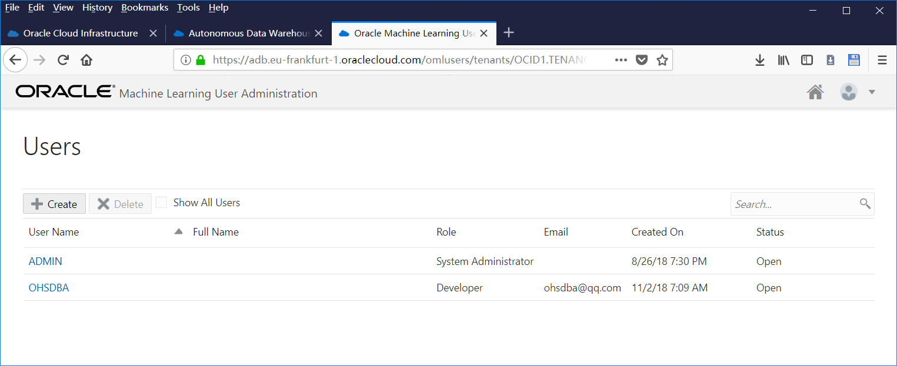Open the Firefox hamburger menu
Screen dimensions: 897x366
click(x=882, y=60)
